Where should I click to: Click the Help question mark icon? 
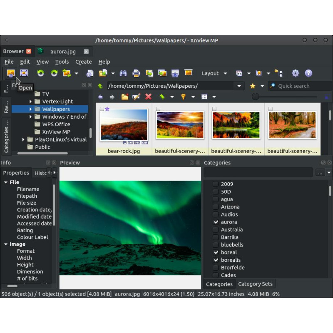tap(308, 73)
